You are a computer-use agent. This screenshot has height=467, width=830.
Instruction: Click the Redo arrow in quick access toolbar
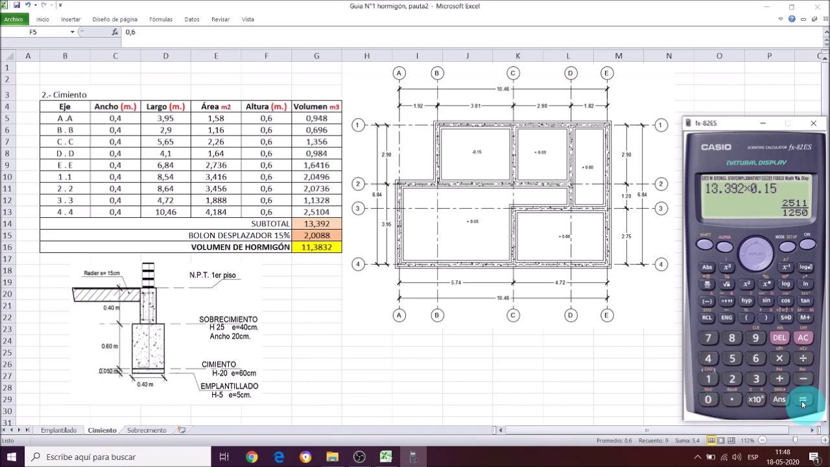tap(43, 5)
